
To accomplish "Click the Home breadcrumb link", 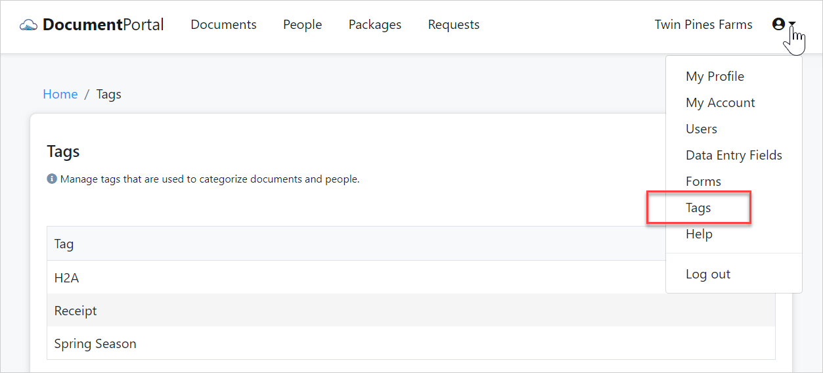I will pos(60,94).
